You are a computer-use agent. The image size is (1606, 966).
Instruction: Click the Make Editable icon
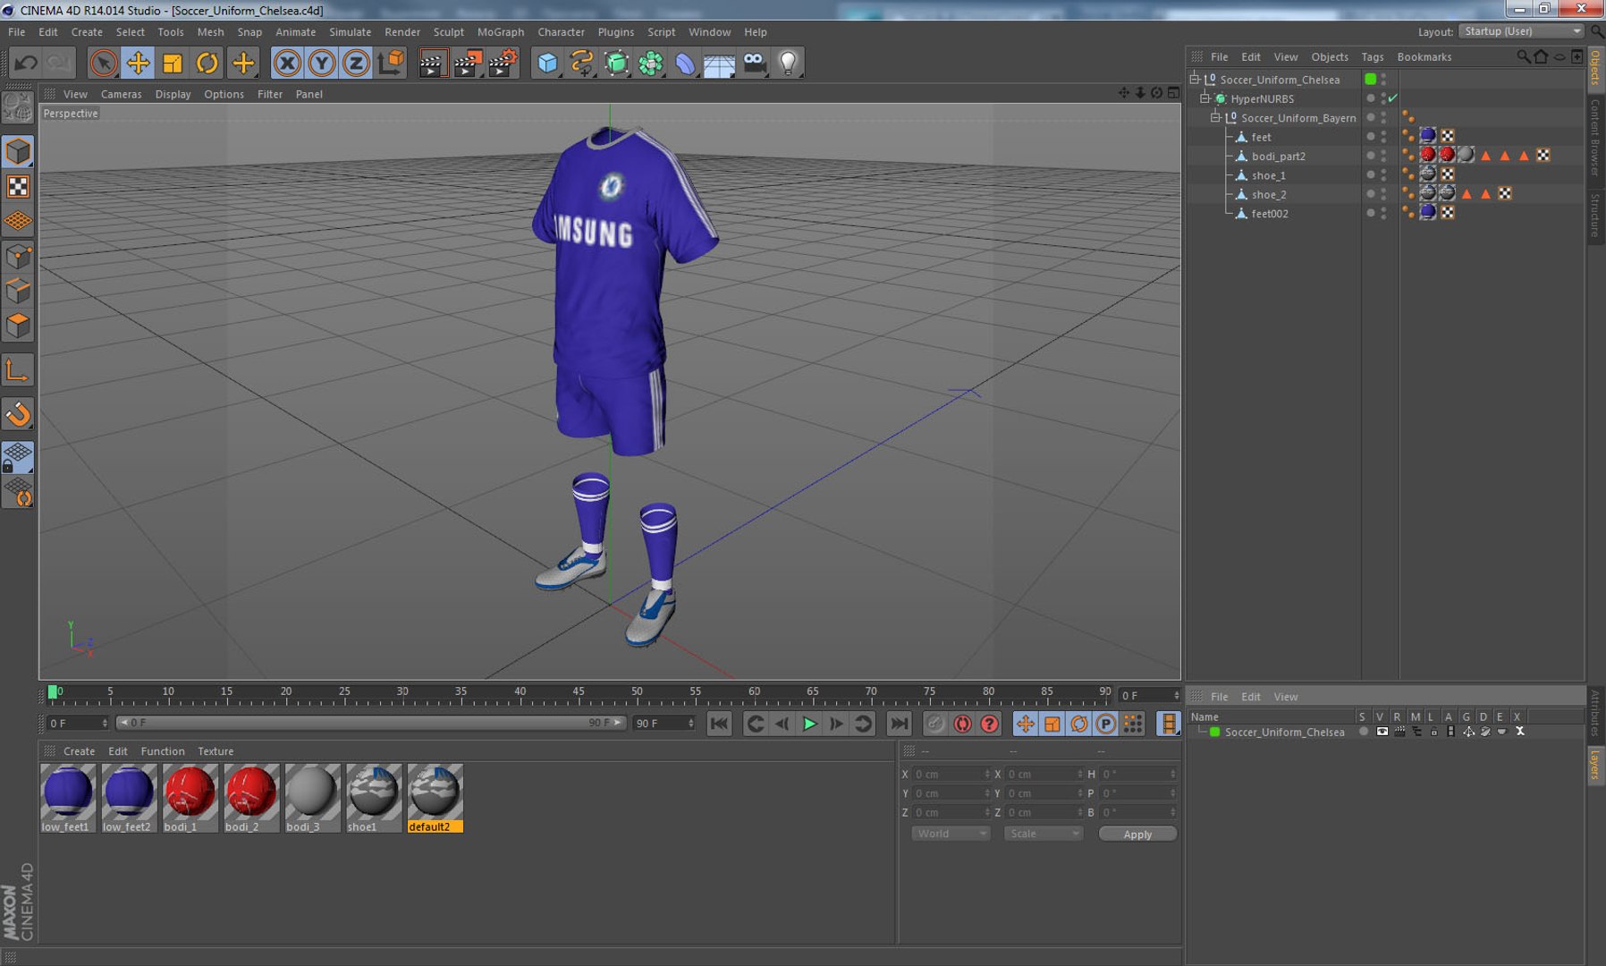point(18,108)
